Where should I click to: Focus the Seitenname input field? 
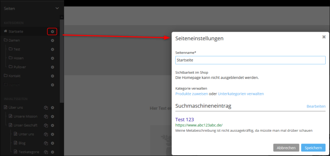(250, 60)
